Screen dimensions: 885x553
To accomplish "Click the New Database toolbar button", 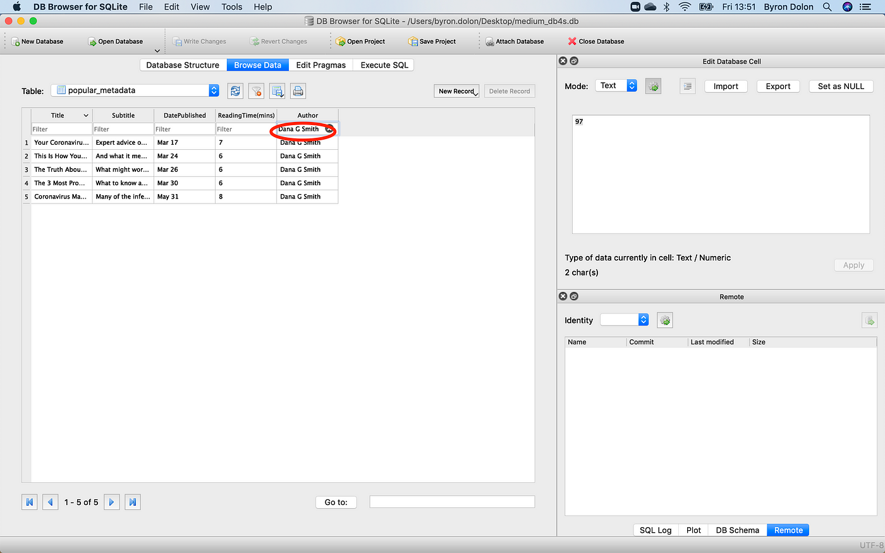I will 37,42.
